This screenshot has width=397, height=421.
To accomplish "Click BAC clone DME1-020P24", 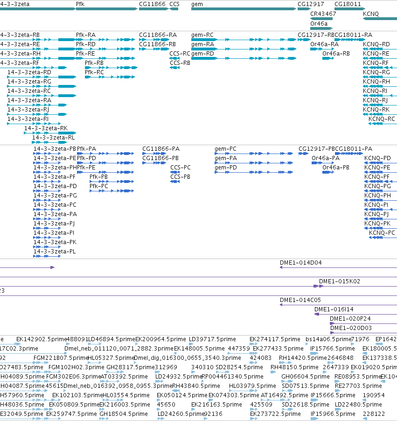I will pyautogui.click(x=350, y=319).
